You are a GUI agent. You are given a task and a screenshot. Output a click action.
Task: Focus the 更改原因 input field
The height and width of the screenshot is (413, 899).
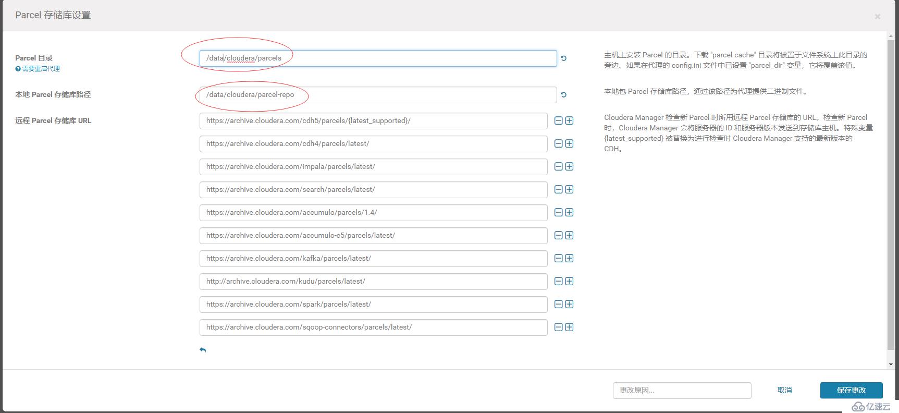point(682,390)
